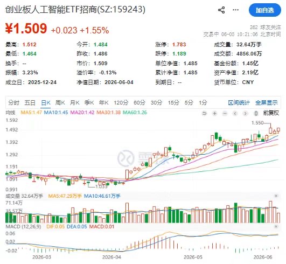This screenshot has width=286, height=264.
Task: Open the three-dot more options menu
Action: click(x=235, y=10)
